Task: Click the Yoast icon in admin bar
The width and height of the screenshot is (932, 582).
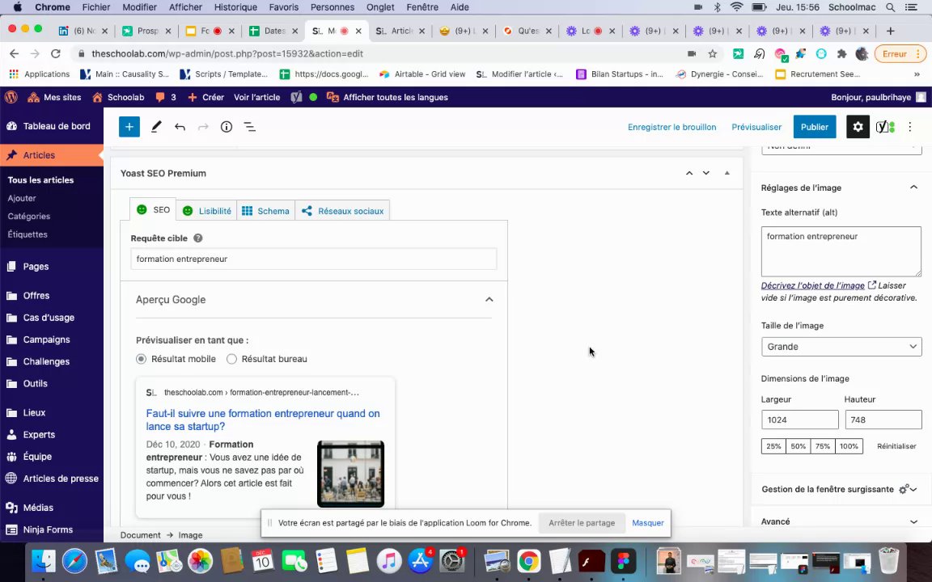Action: point(296,97)
